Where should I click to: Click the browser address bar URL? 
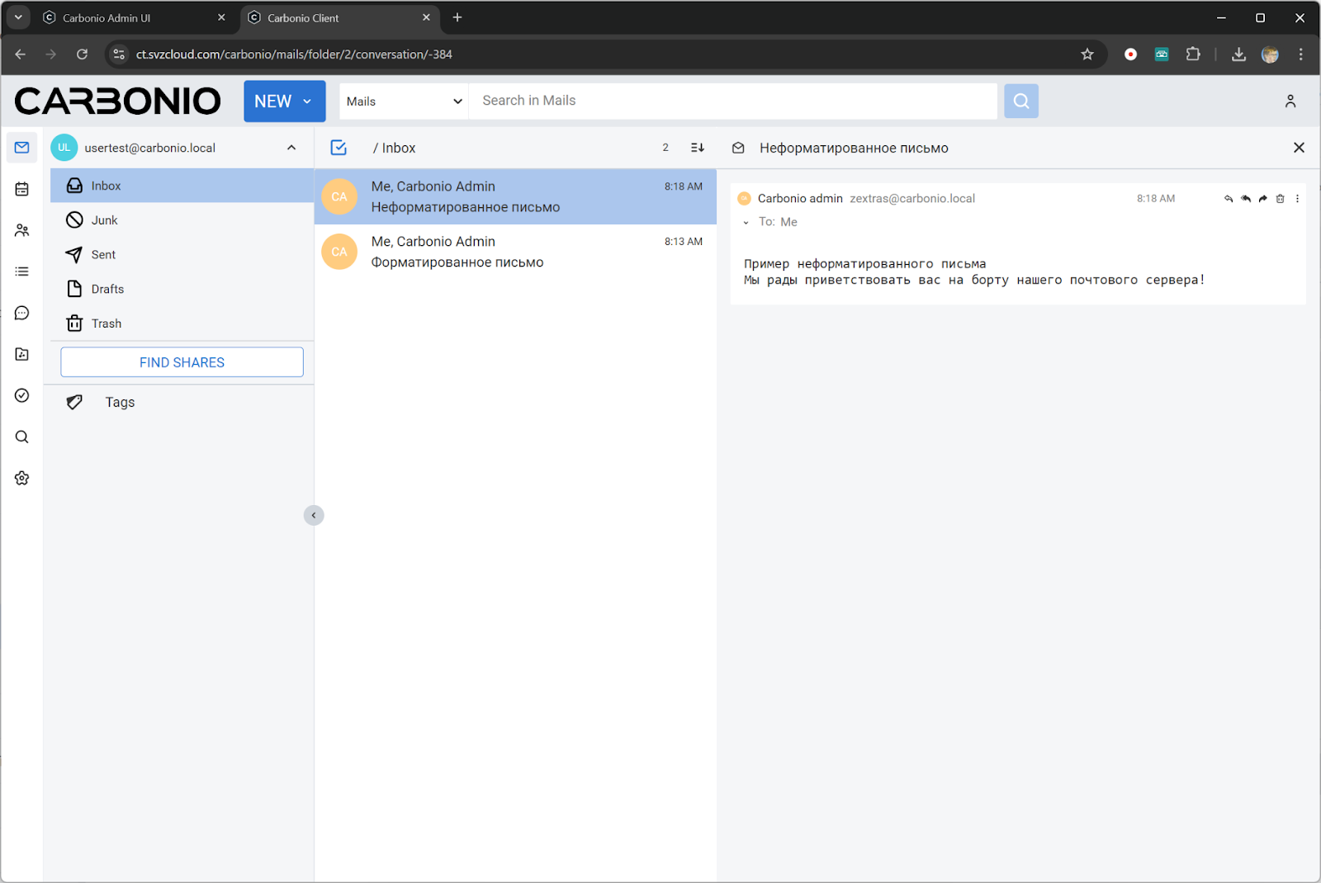(x=294, y=54)
